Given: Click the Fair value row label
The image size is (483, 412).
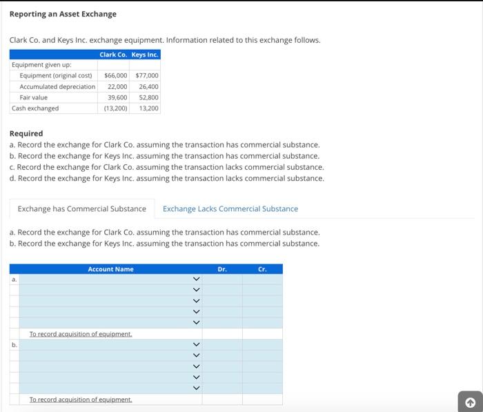Looking at the screenshot, I should tap(34, 97).
